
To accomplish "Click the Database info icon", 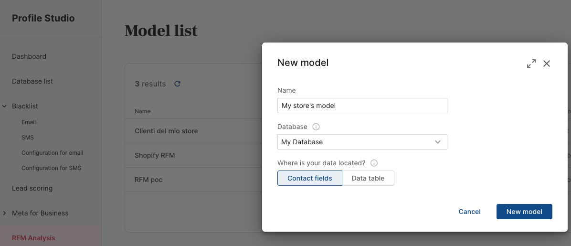I will click(316, 127).
